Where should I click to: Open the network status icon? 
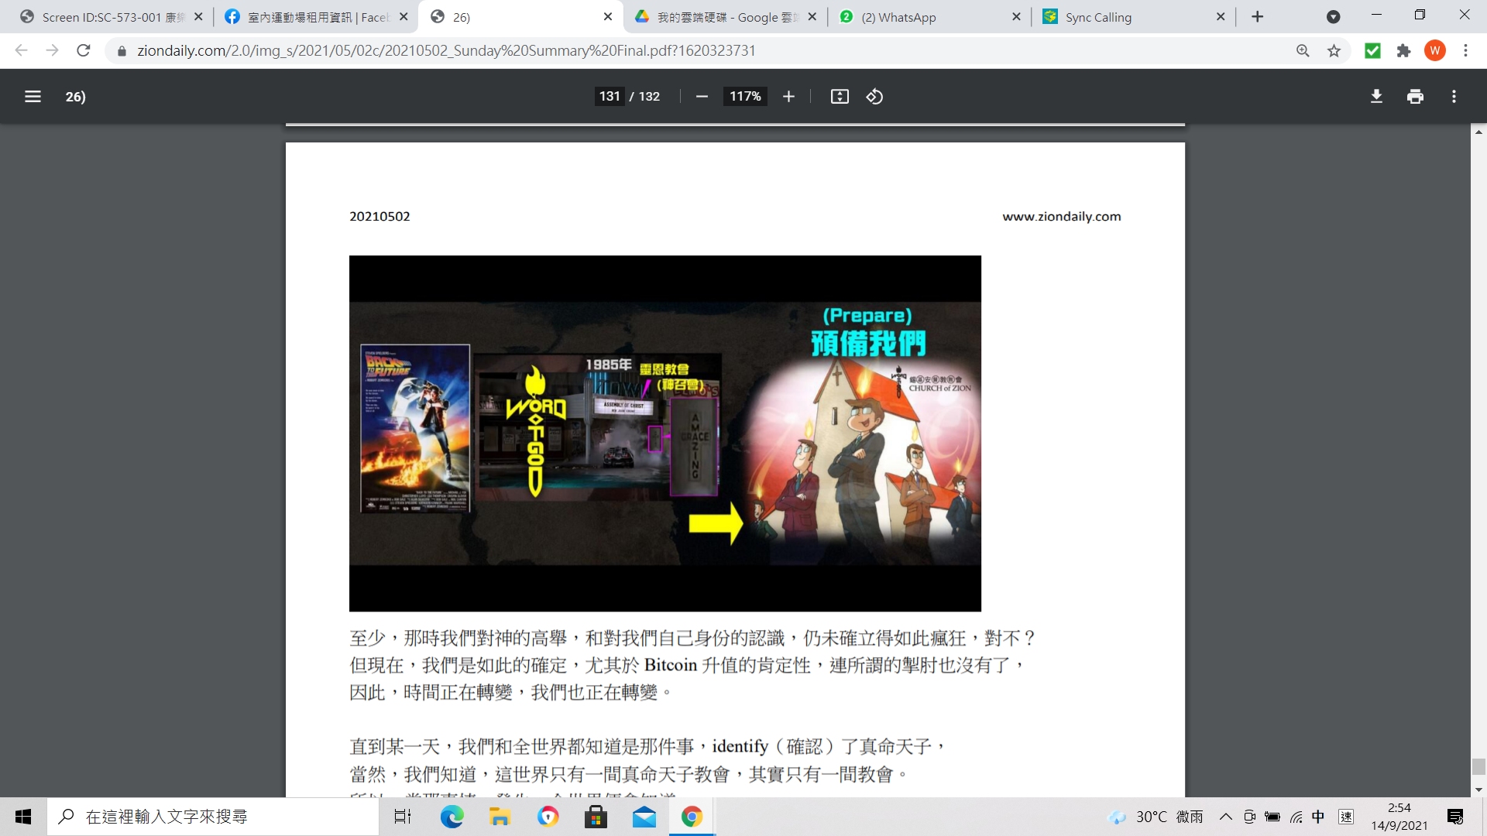(x=1296, y=817)
